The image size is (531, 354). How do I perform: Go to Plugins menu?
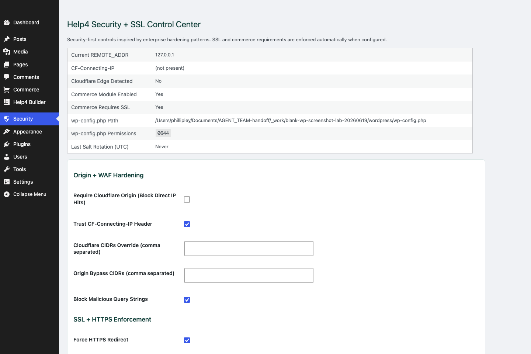(29, 144)
